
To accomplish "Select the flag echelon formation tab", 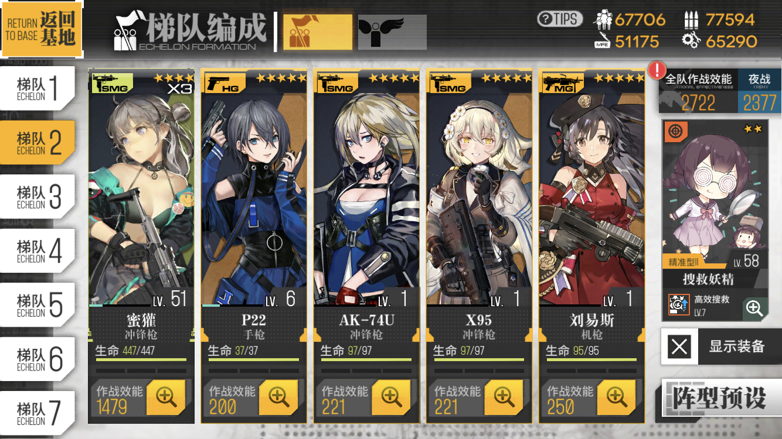I will click(x=318, y=32).
